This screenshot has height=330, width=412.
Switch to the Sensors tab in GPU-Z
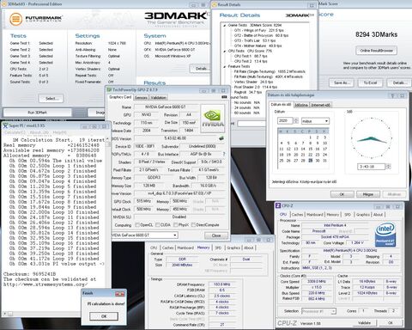click(x=141, y=98)
